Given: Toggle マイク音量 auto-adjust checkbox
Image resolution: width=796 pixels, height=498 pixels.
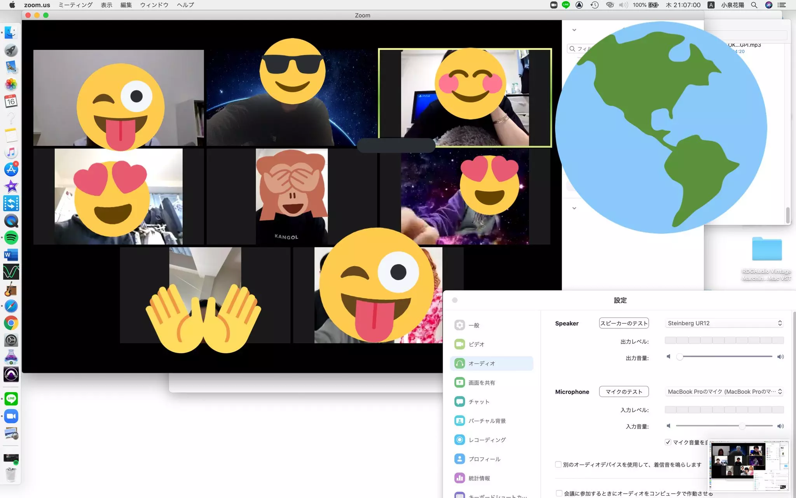Looking at the screenshot, I should (x=668, y=442).
